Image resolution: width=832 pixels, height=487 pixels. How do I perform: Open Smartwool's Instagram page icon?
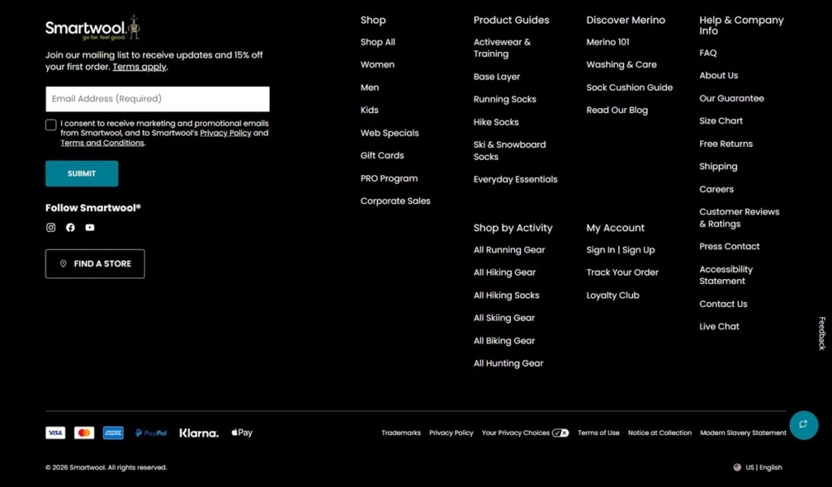(x=51, y=227)
